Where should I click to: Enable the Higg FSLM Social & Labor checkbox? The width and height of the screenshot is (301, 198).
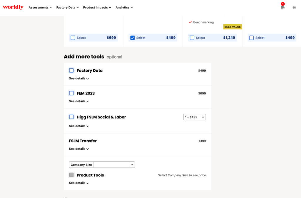pos(71,117)
